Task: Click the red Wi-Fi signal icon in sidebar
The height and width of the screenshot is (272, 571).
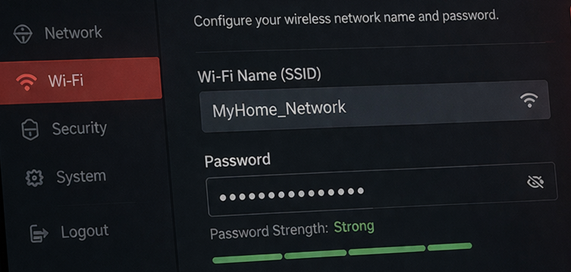Action: [27, 82]
